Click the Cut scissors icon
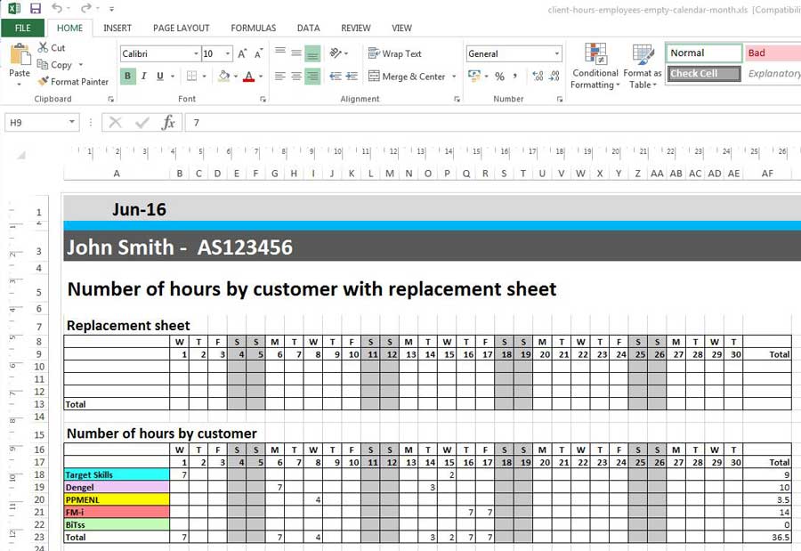The width and height of the screenshot is (801, 551). tap(44, 48)
